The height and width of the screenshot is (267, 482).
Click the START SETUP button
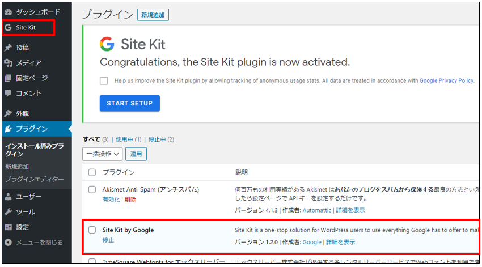tap(130, 103)
